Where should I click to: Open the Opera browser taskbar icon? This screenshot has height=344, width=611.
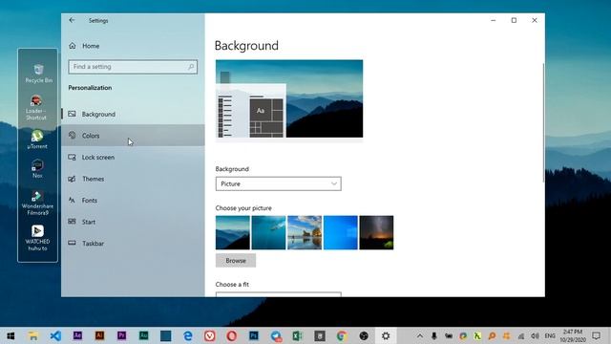pos(231,335)
